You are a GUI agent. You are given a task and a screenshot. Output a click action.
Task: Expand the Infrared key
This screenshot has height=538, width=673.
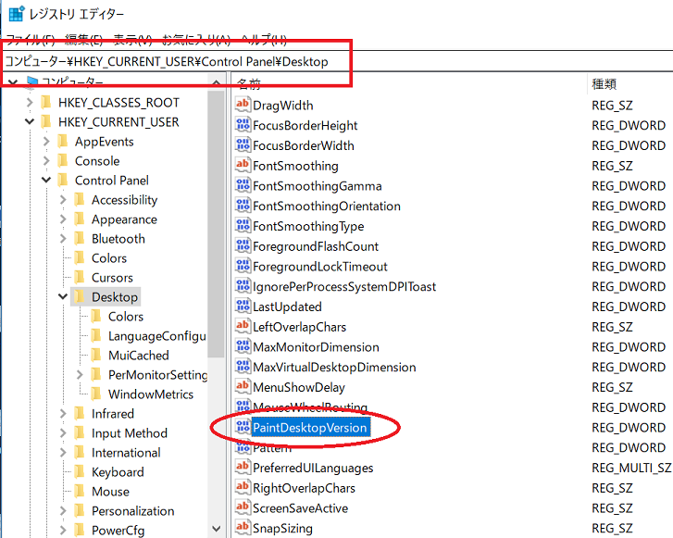tap(63, 413)
